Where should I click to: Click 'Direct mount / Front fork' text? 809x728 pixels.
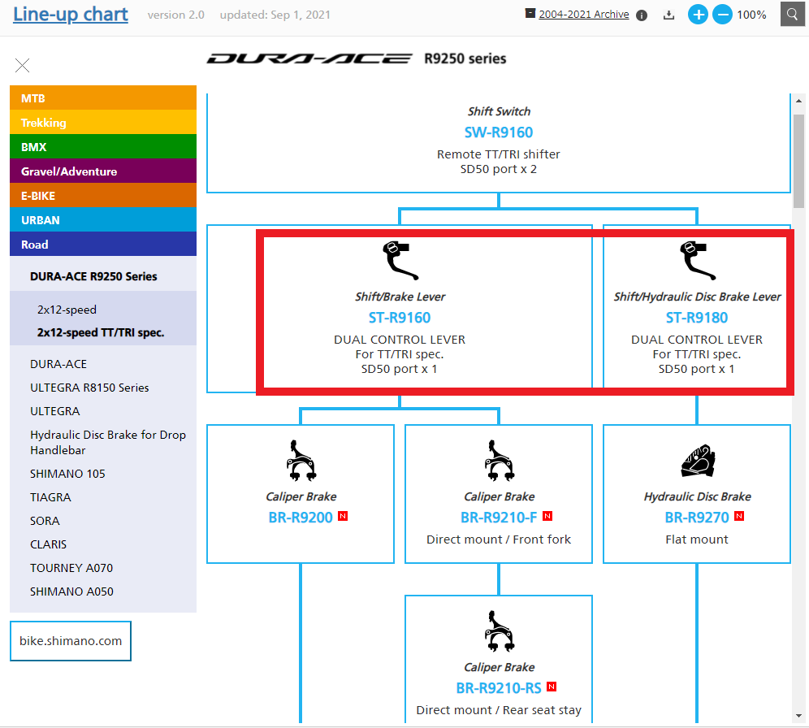point(499,539)
